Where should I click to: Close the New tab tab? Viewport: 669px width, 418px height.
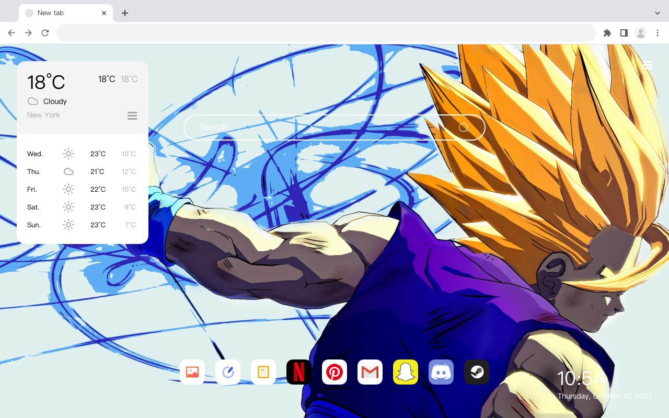[105, 13]
